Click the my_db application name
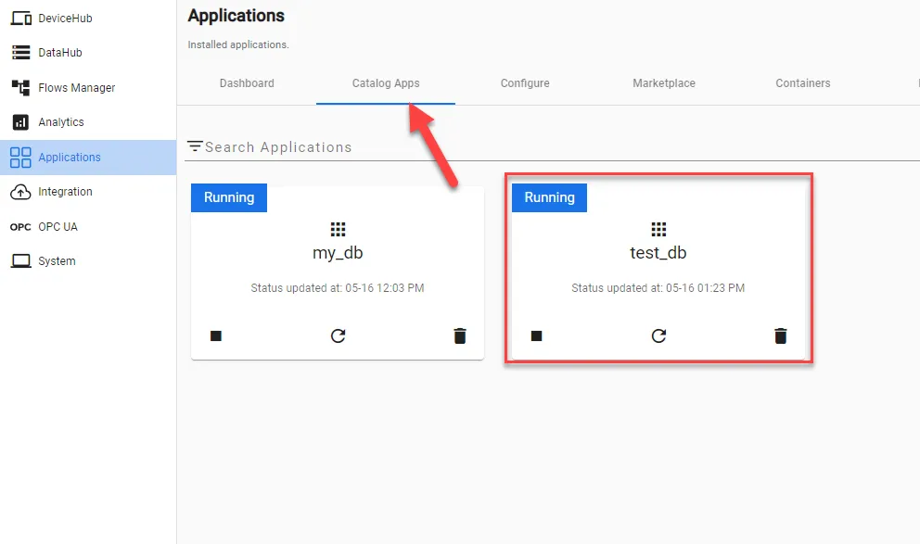The height and width of the screenshot is (544, 920). point(338,253)
